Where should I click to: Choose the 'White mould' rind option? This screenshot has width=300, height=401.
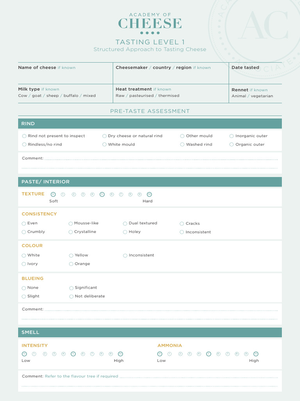click(x=104, y=145)
